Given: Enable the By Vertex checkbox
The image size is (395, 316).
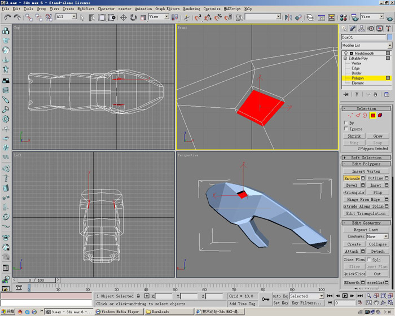Looking at the screenshot, I should [346, 122].
